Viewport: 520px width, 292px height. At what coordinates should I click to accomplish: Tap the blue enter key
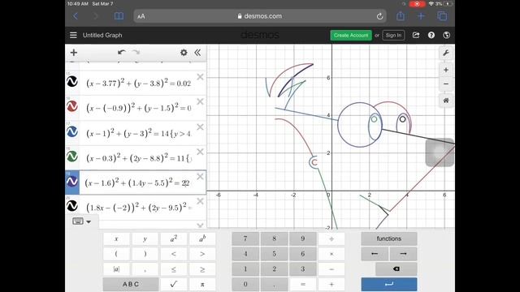389,285
